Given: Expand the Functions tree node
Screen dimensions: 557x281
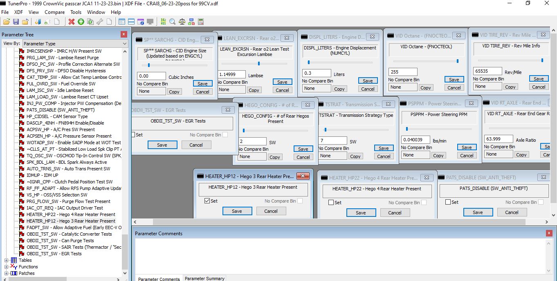Looking at the screenshot, I should tap(7, 267).
